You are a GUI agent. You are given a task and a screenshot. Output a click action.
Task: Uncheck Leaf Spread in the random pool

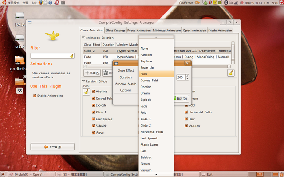(93, 119)
